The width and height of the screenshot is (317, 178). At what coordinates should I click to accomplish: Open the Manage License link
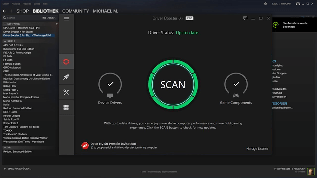(257, 149)
